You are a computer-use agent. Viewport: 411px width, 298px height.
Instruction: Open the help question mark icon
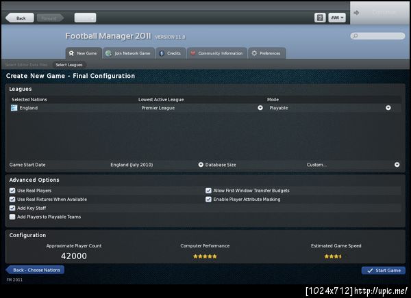[320, 18]
